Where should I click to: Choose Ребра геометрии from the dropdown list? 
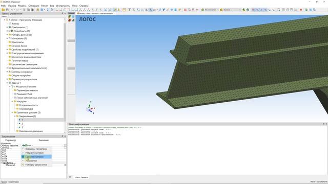coord(36,153)
